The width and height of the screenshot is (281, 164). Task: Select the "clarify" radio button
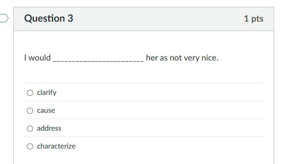click(30, 92)
